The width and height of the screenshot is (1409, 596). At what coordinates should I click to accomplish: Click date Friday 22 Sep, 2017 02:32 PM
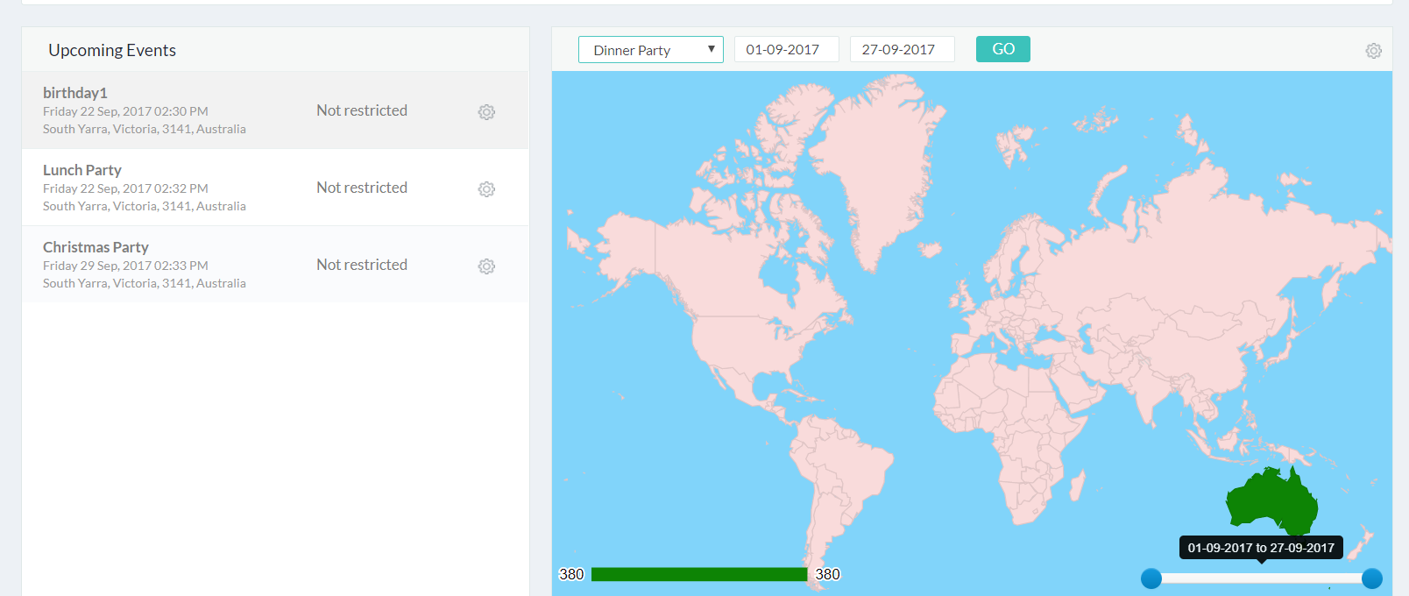pos(125,188)
